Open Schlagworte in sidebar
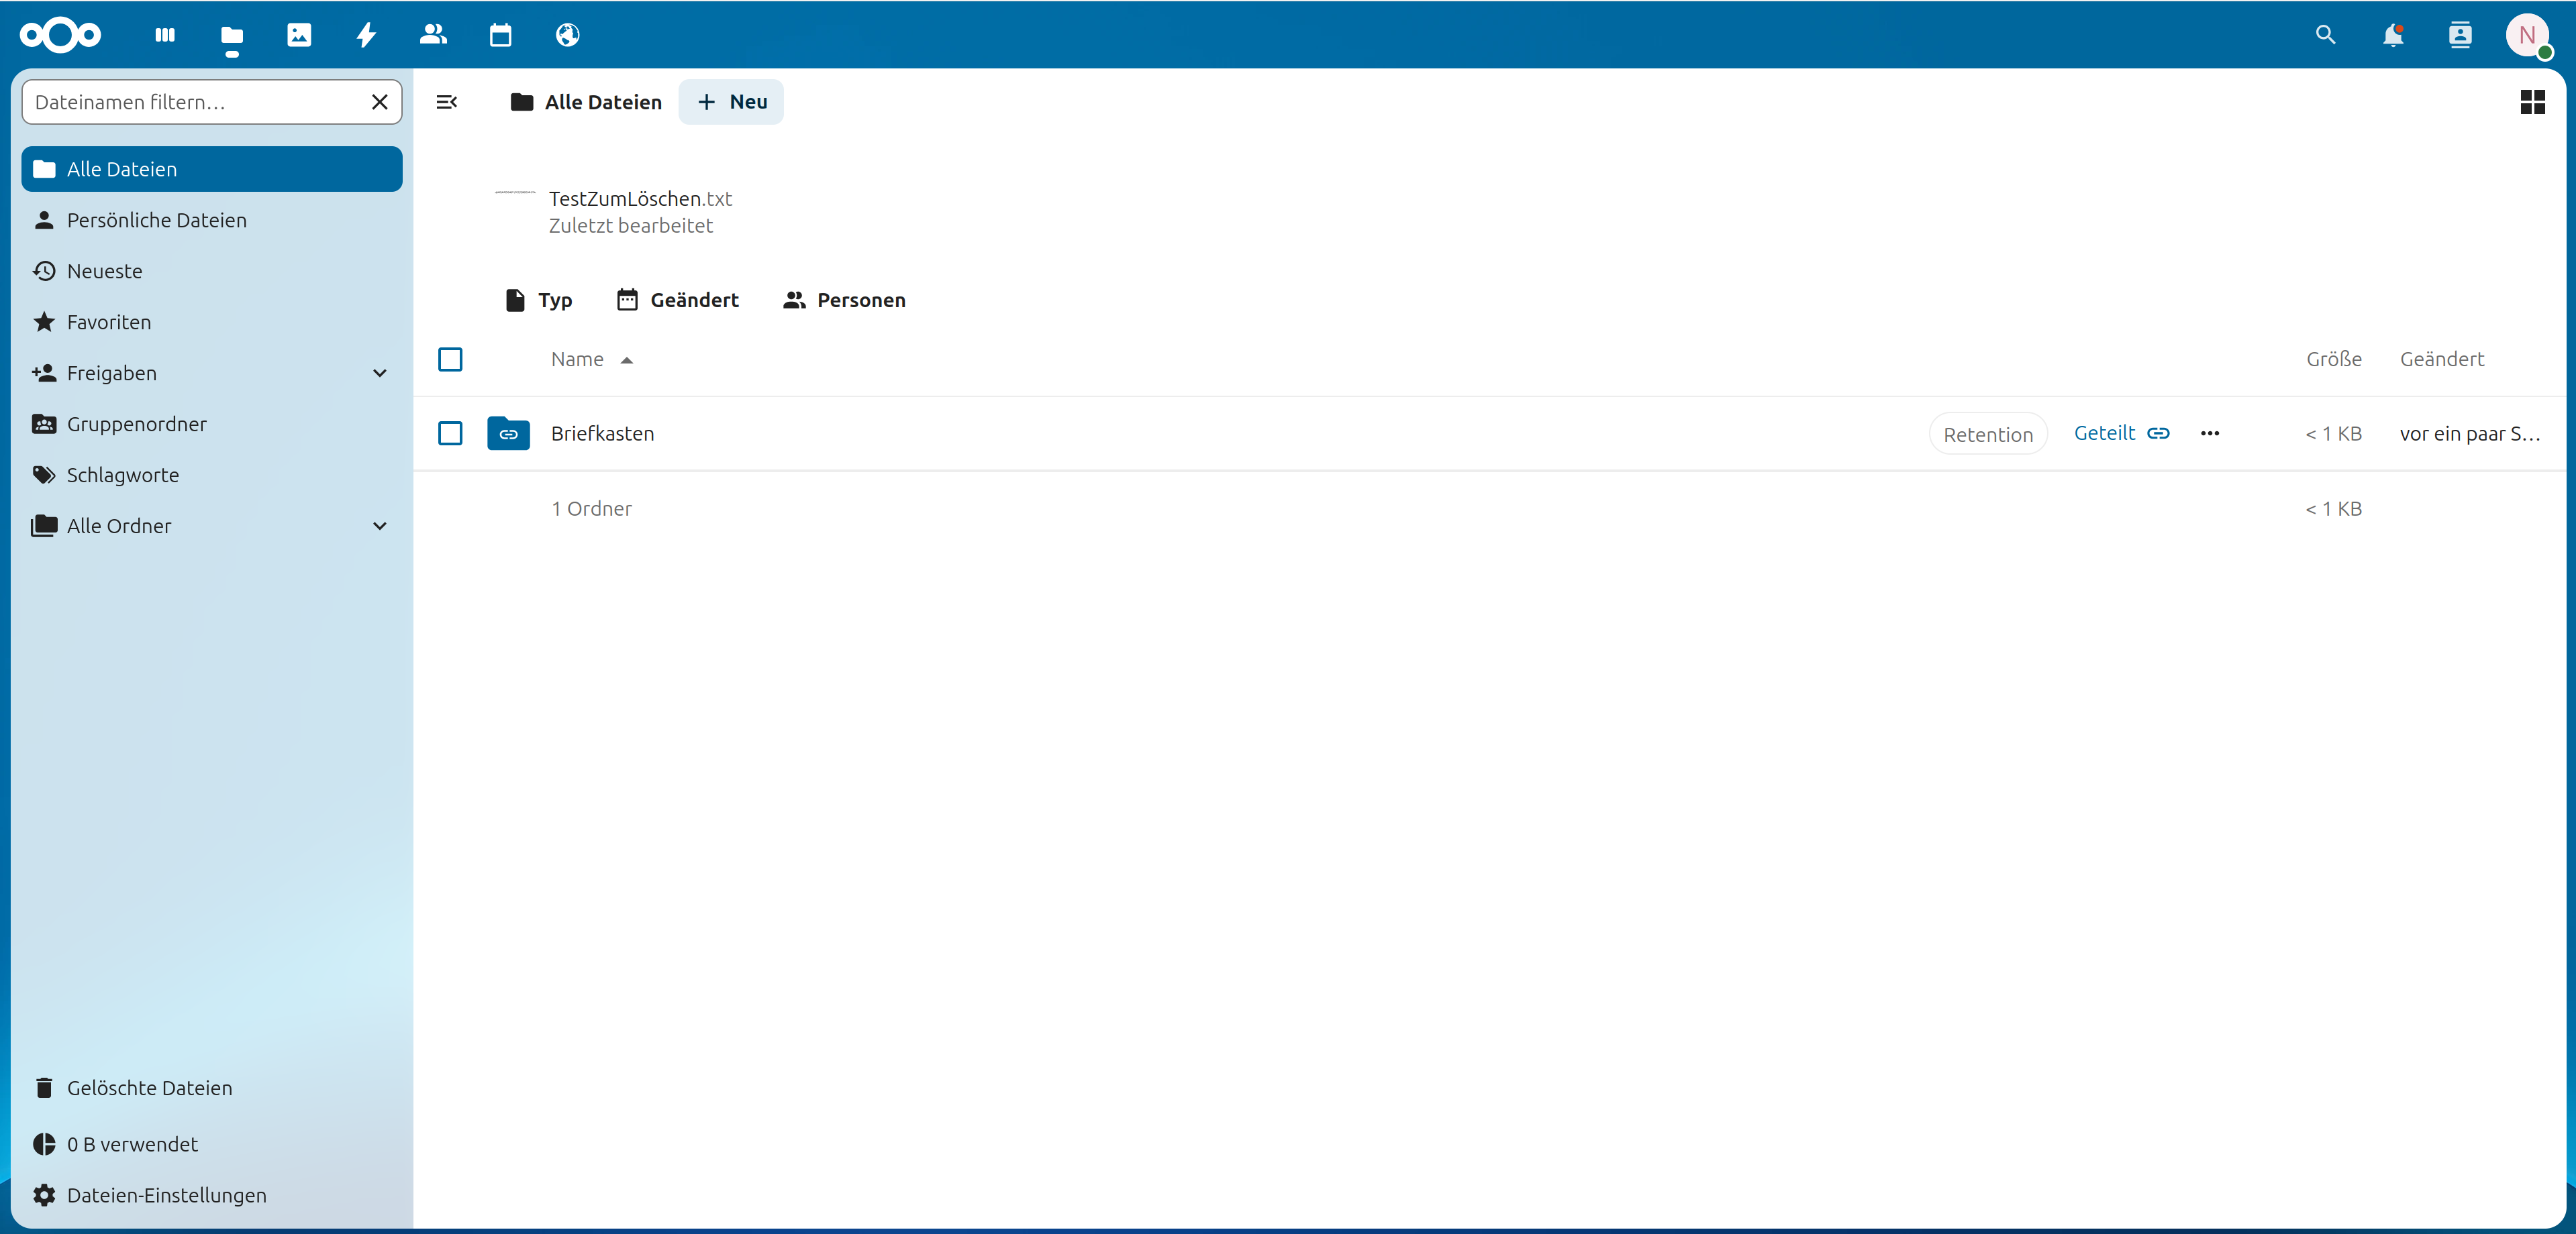Viewport: 2576px width, 1234px height. (x=212, y=475)
